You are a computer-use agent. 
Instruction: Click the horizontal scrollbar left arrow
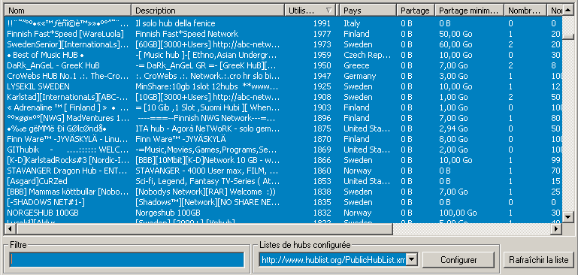pos(10,229)
